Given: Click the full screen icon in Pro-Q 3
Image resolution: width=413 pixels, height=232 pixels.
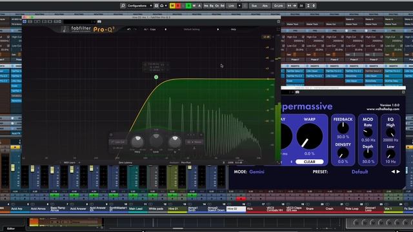Looking at the screenshot, I should 278,29.
